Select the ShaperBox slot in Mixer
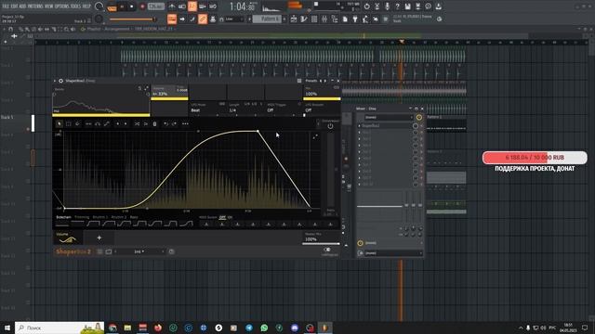595x334 pixels. pos(385,126)
